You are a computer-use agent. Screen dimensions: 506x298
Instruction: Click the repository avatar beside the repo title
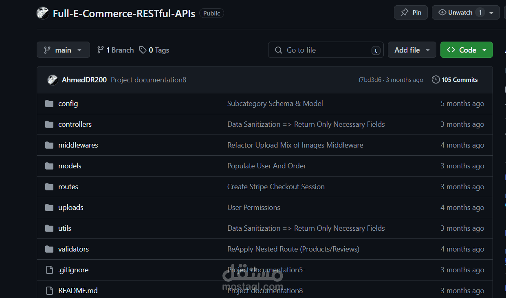[43, 13]
